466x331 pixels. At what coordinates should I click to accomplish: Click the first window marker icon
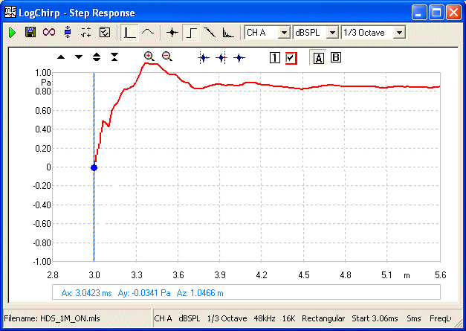(x=204, y=58)
